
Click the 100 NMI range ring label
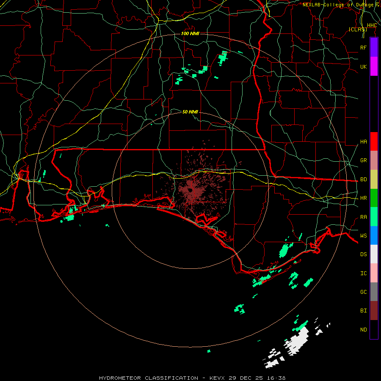[x=190, y=33]
